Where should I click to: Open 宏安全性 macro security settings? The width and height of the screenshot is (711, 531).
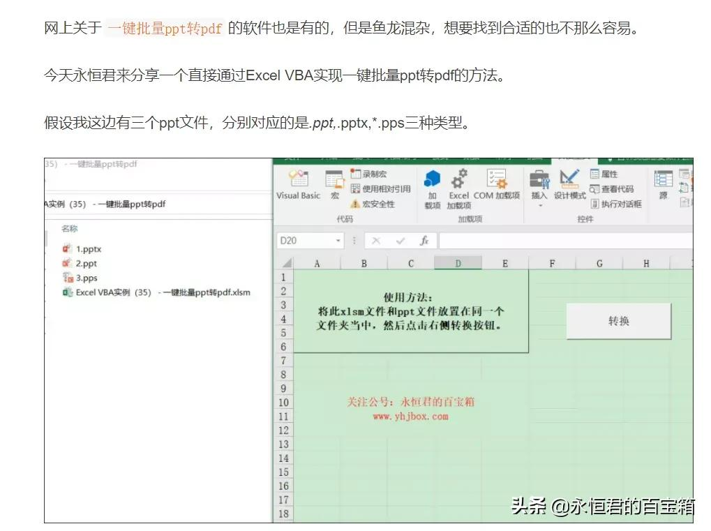click(x=373, y=204)
